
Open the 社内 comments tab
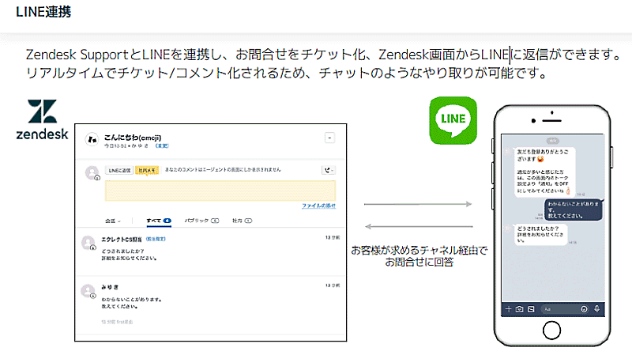[x=238, y=220]
